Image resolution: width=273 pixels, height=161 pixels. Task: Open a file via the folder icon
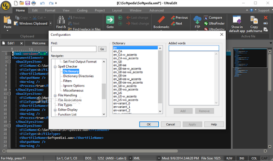click(x=22, y=3)
